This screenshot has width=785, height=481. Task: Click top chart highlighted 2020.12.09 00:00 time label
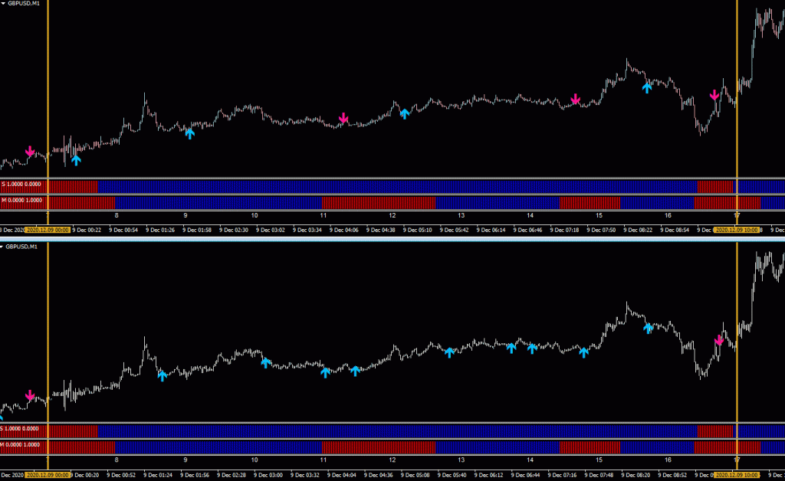[x=48, y=230]
